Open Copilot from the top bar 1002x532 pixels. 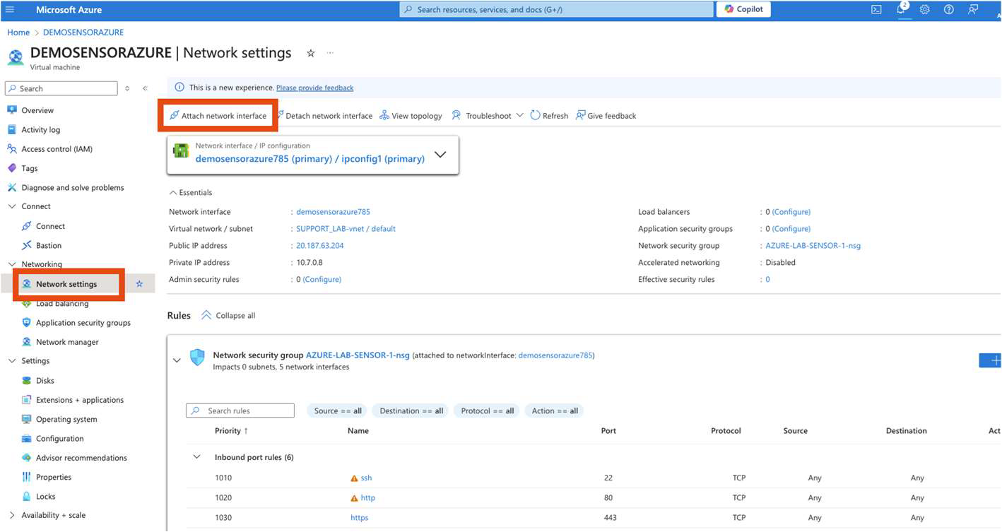[743, 9]
